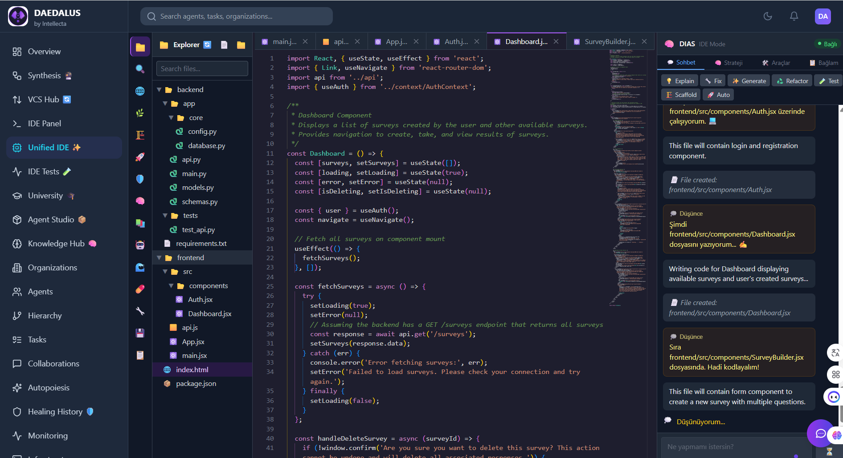
Task: Open the crane activity bar icon
Action: click(140, 135)
